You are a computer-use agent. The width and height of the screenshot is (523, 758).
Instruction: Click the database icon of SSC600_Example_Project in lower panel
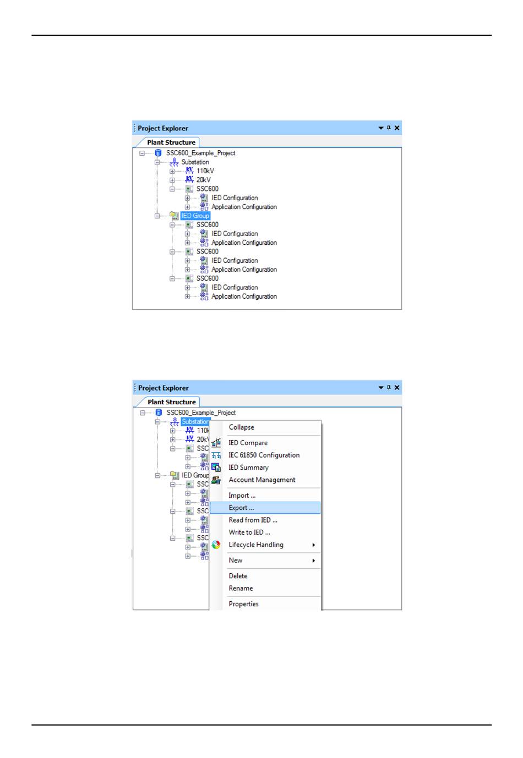click(159, 413)
